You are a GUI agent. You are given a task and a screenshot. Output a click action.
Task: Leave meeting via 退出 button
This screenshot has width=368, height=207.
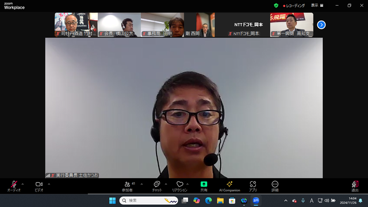click(355, 186)
